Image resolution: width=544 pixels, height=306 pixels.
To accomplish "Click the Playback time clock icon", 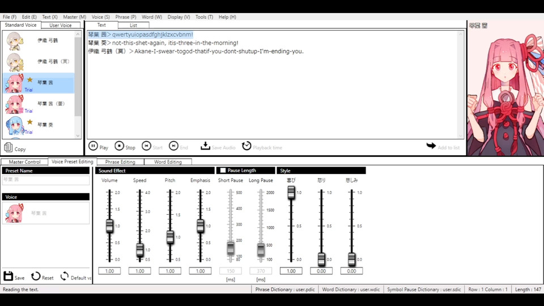I will 246,146.
